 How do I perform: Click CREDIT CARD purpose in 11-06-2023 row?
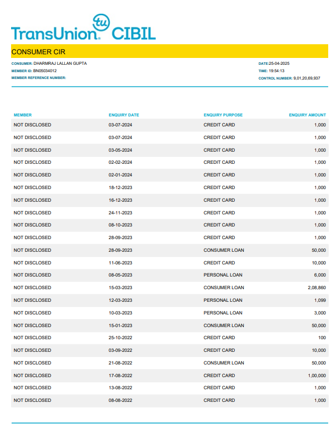click(x=219, y=263)
